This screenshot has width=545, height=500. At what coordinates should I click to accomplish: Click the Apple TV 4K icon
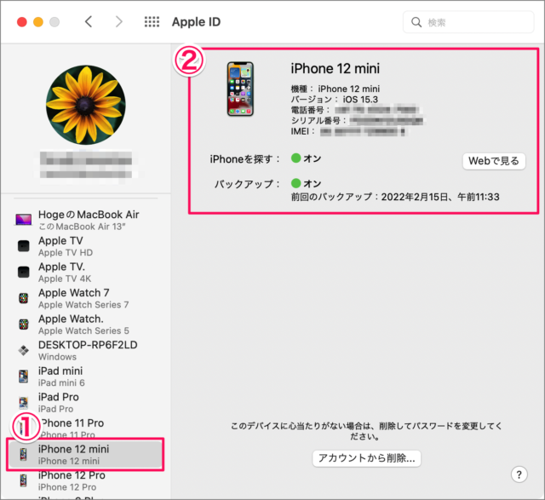(x=24, y=272)
